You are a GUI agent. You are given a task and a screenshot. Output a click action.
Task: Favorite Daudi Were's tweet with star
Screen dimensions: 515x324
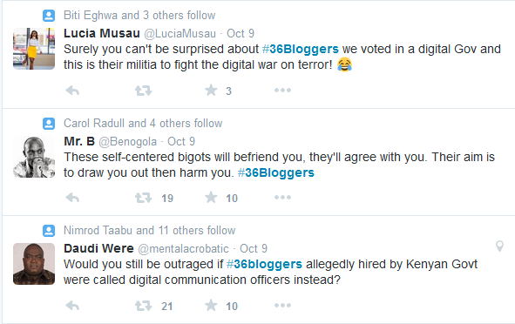click(211, 306)
